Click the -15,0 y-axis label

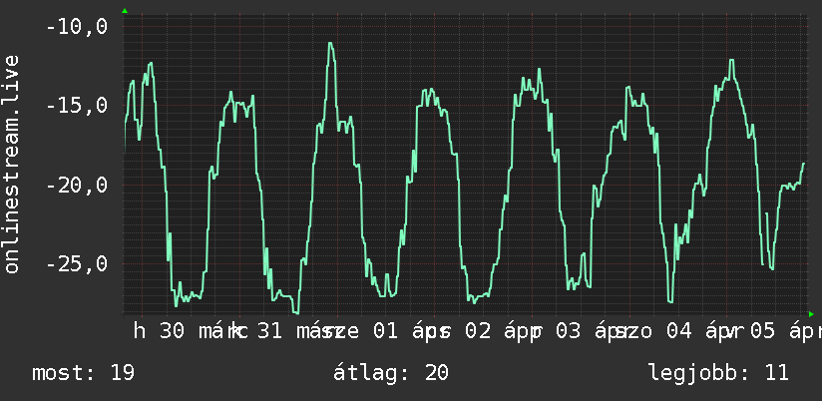tap(77, 106)
